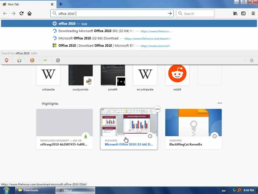Click the MEDIAFIRE source label
This screenshot has width=258, height=194.
click(175, 140)
